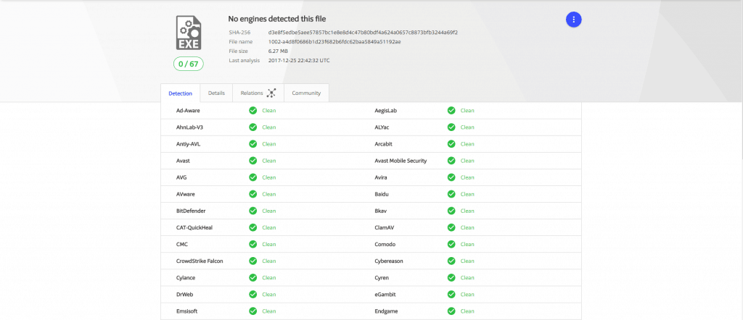This screenshot has height=320, width=743.
Task: Click the green check icon for AVG
Action: (253, 177)
